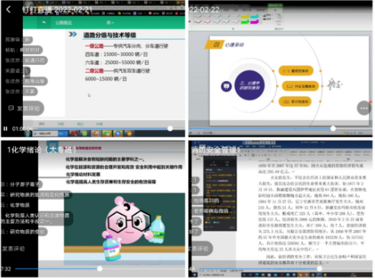Click the double chevron beside slide title
This screenshot has width=375, height=279.
click(73, 34)
